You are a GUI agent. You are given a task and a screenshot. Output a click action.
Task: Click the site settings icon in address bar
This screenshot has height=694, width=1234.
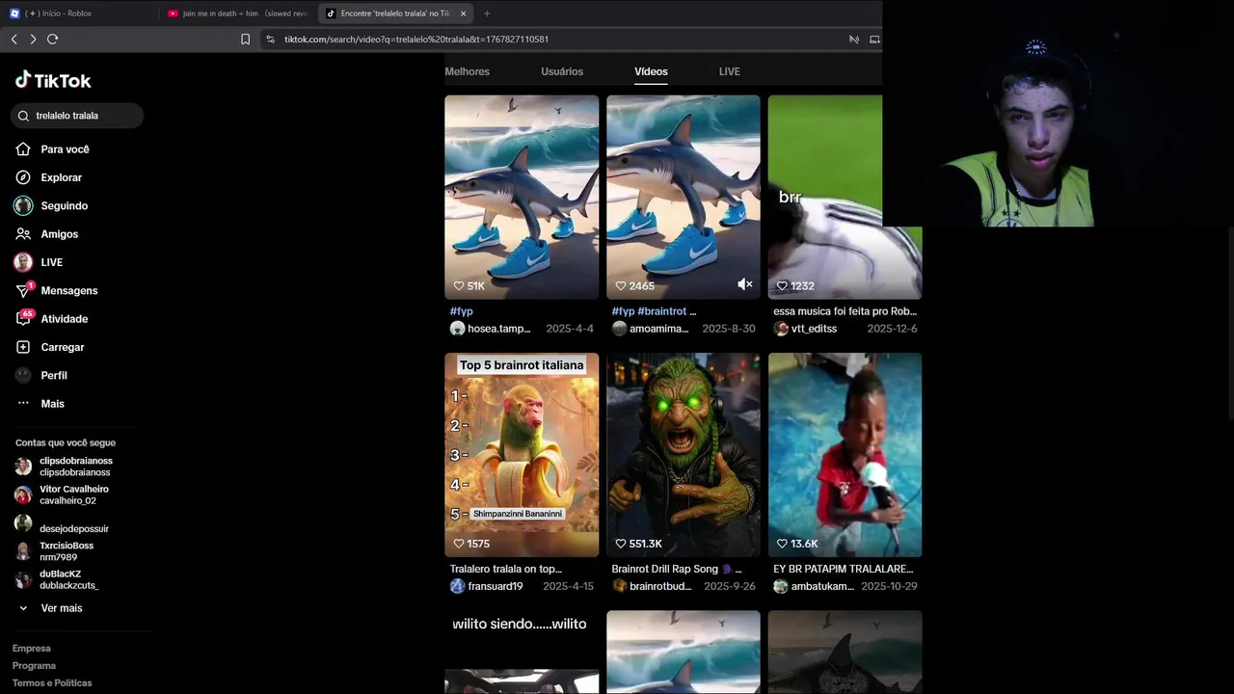tap(270, 40)
